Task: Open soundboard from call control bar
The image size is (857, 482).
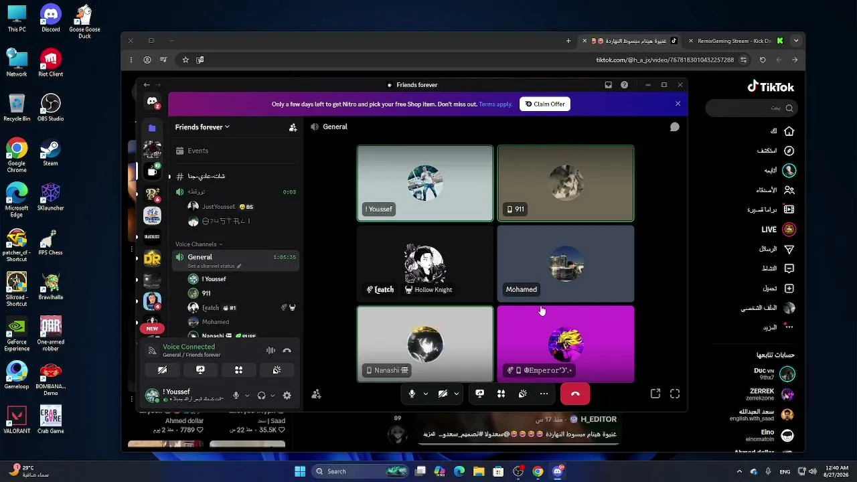Action: coord(522,394)
